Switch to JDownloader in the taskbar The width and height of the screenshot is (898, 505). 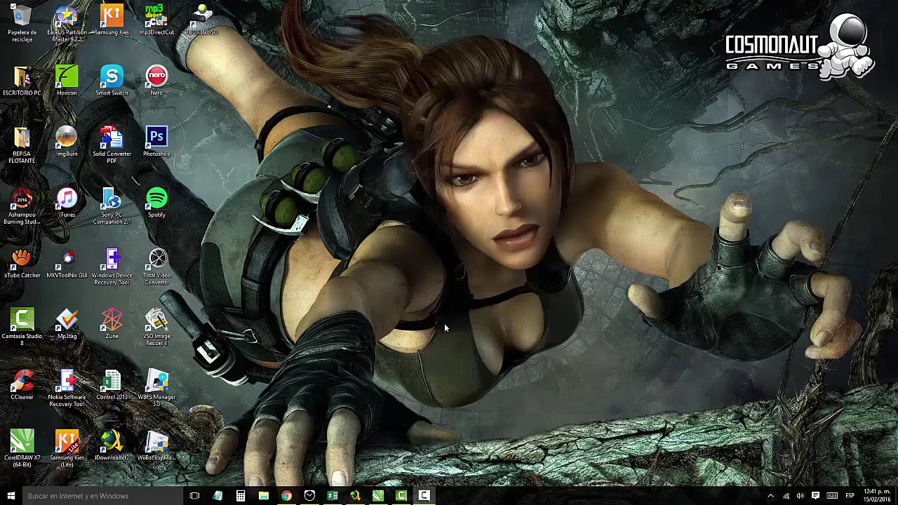[355, 496]
